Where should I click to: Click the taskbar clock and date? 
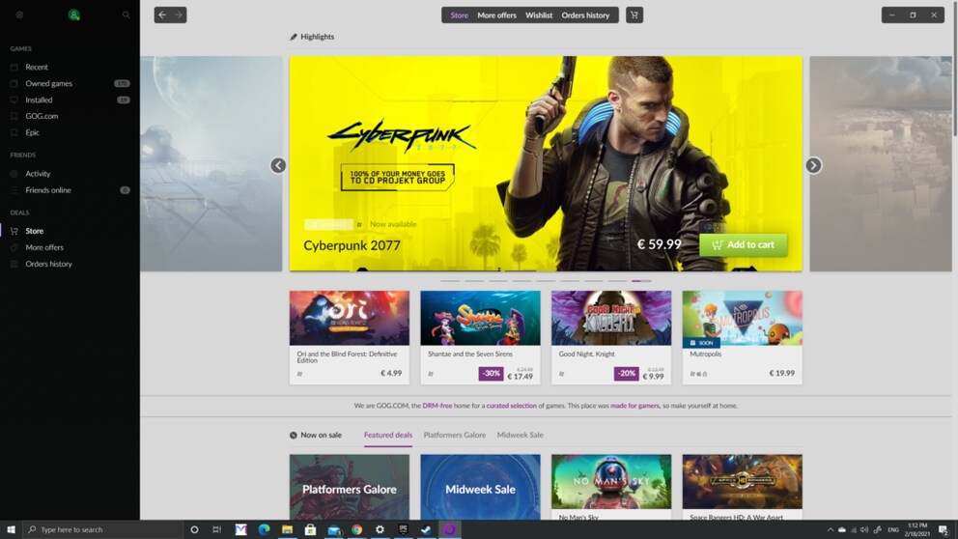coord(917,529)
